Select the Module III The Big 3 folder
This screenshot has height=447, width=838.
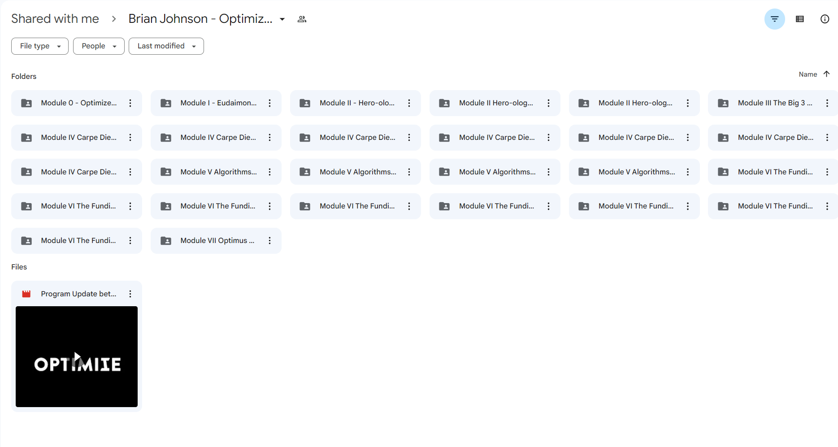pos(773,103)
